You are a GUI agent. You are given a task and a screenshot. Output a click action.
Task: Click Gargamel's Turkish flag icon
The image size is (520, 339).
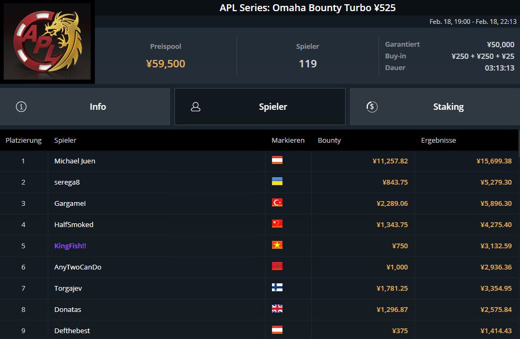pos(277,203)
